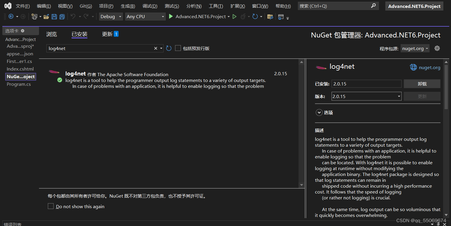Open nuget.org link for log4net package
Image resolution: width=451 pixels, height=226 pixels.
(x=425, y=67)
